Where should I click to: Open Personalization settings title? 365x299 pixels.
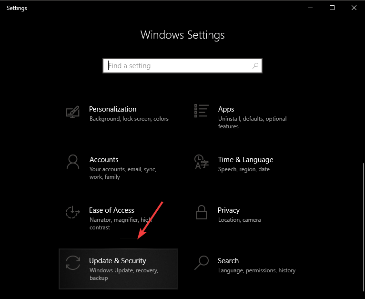tap(112, 109)
